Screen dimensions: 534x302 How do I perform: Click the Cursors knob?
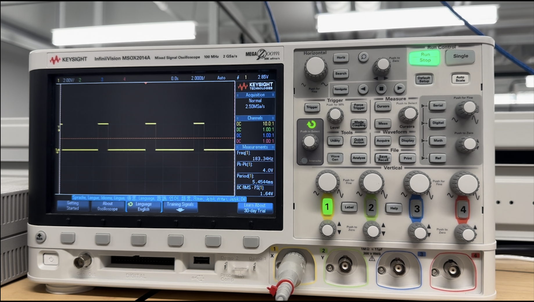coord(408,114)
